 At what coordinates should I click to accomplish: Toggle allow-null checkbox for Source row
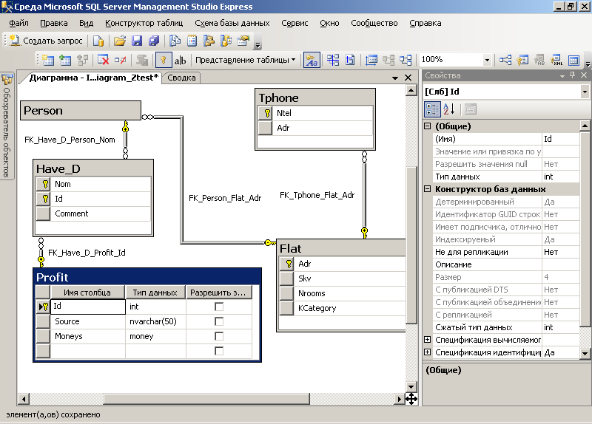pos(219,321)
